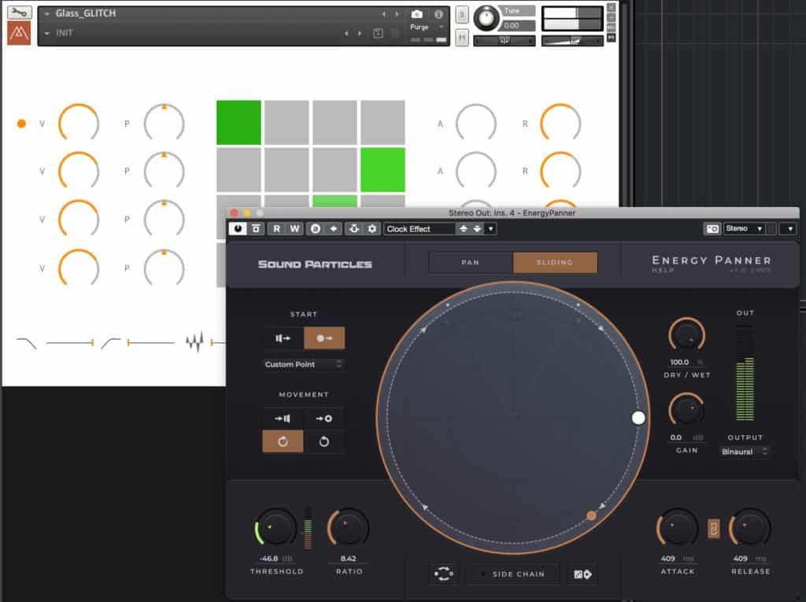
Task: Click the waveform noise icon
Action: pyautogui.click(x=194, y=342)
